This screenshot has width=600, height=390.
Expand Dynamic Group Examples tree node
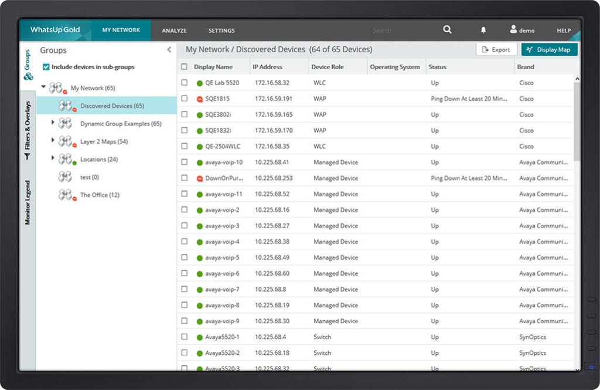click(x=53, y=123)
